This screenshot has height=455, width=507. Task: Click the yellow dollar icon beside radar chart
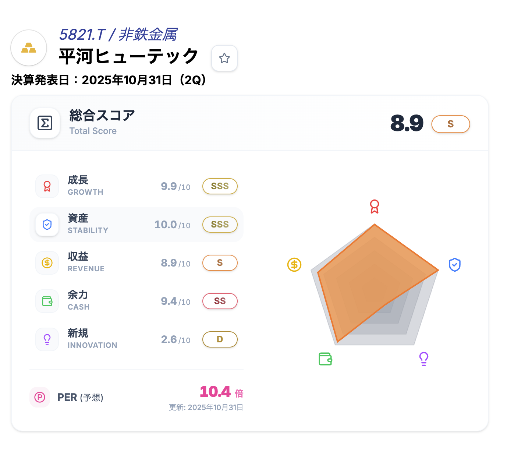pos(294,265)
